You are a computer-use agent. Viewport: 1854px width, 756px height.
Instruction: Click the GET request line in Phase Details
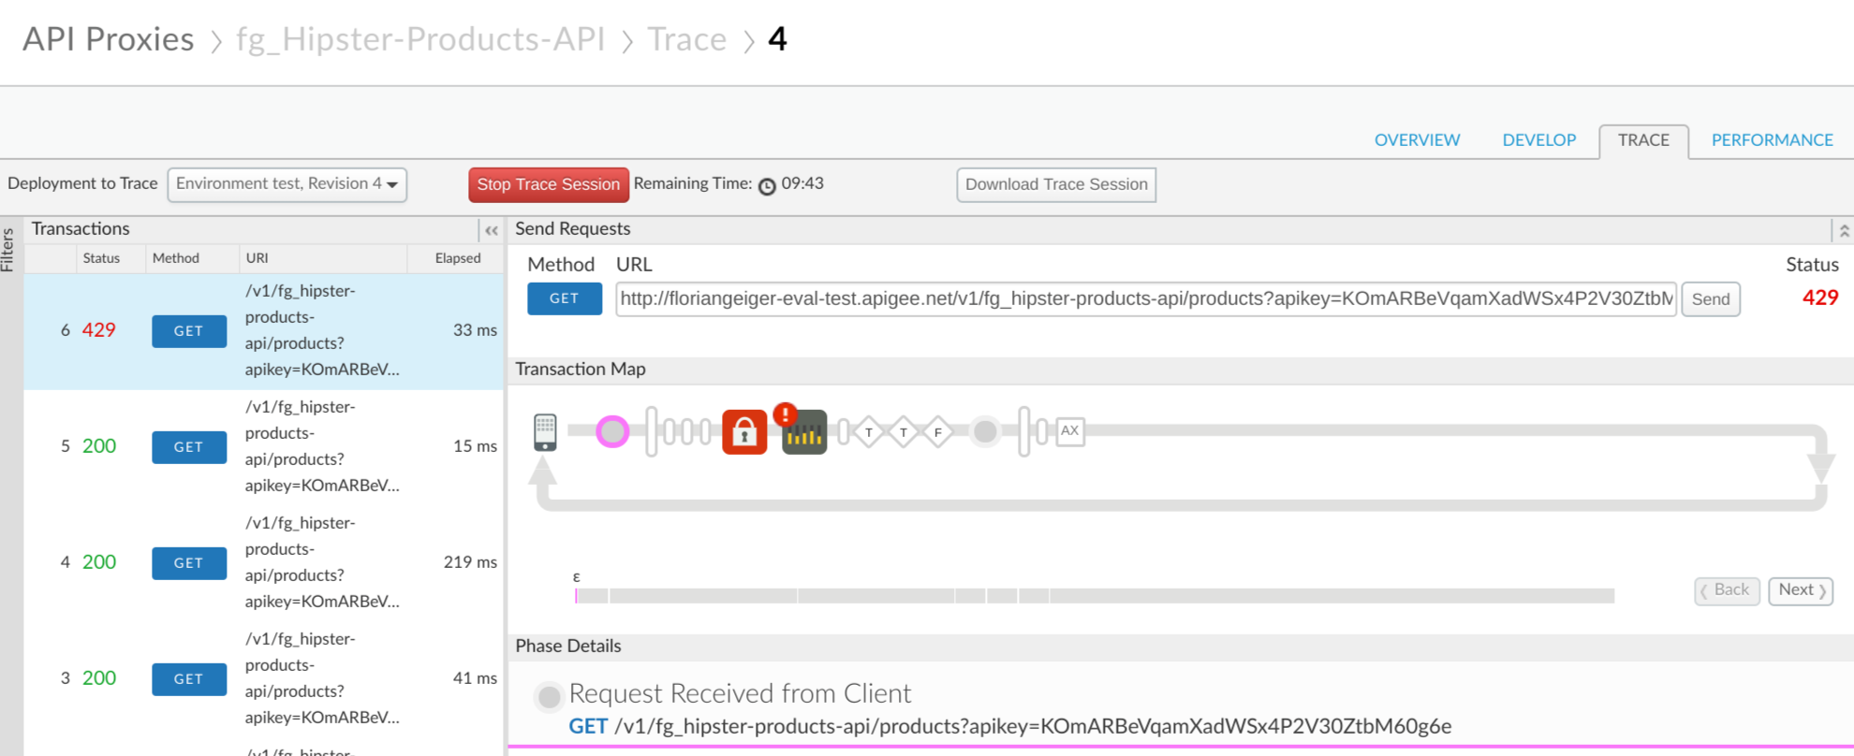(x=1010, y=726)
